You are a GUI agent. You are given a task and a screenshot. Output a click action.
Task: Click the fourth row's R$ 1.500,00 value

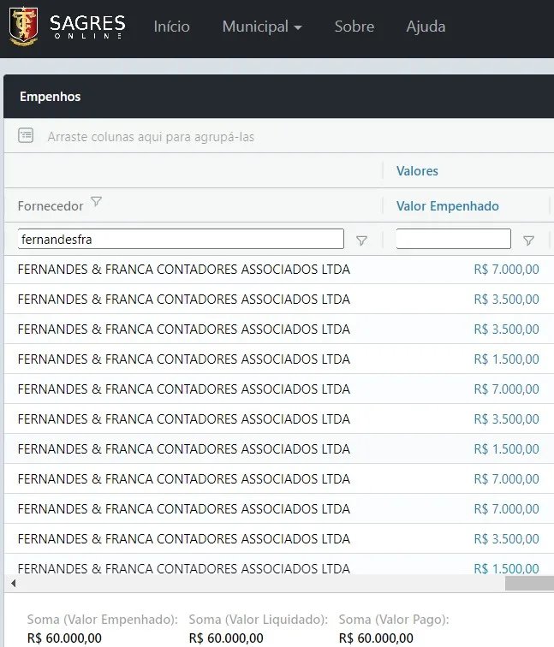pos(506,359)
